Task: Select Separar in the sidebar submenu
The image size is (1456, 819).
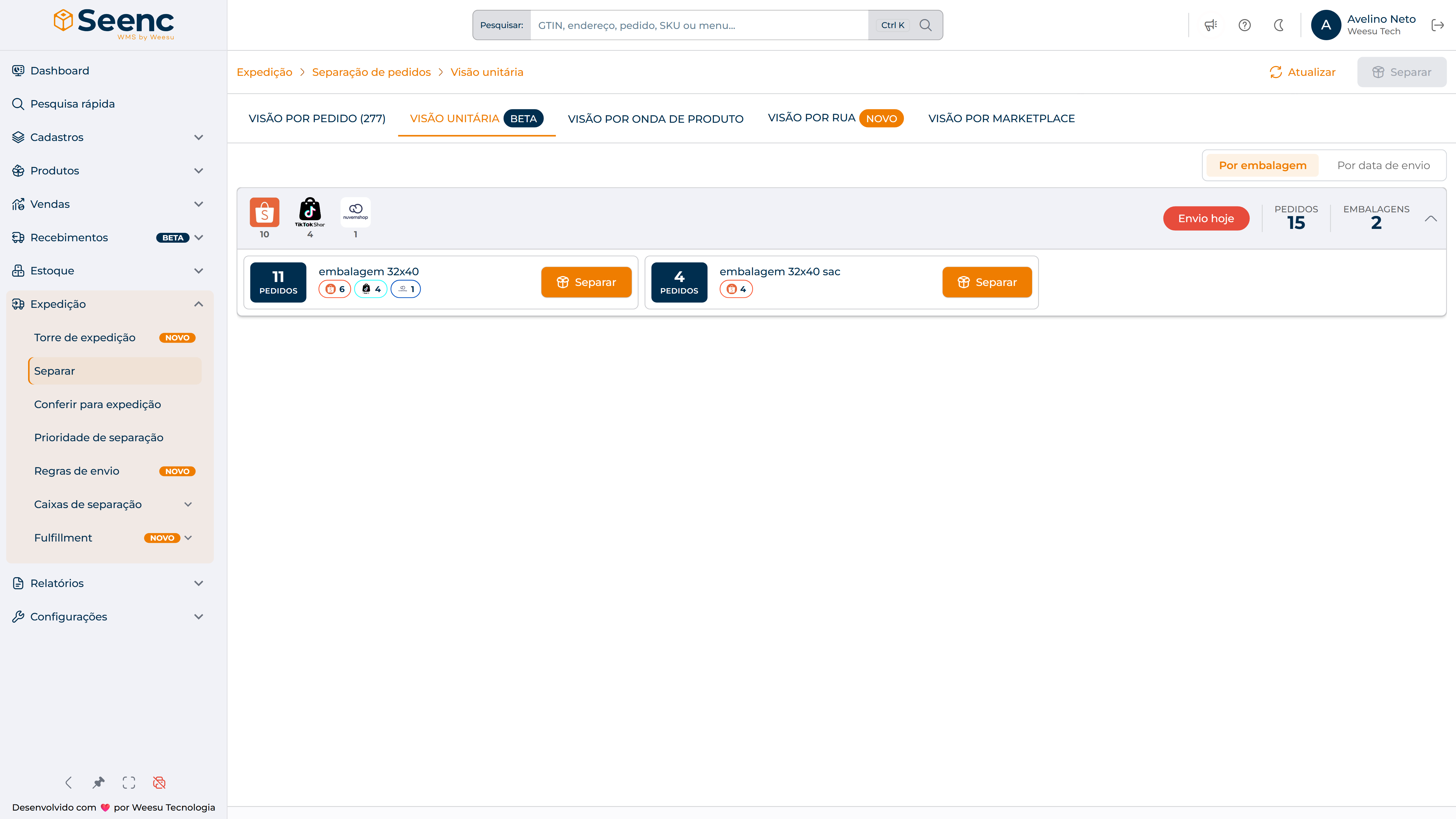Action: [x=115, y=371]
